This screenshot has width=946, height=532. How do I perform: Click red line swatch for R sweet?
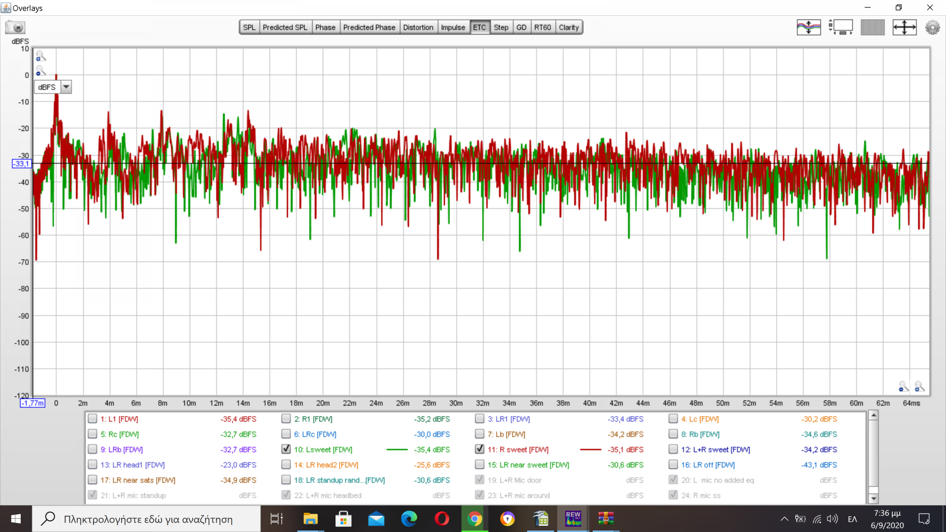point(590,449)
